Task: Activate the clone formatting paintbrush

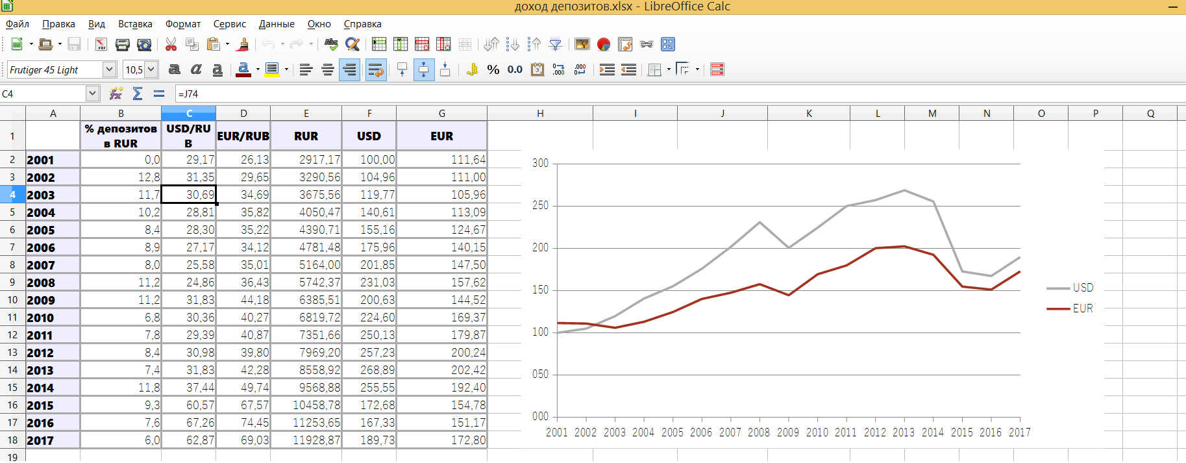Action: point(243,44)
